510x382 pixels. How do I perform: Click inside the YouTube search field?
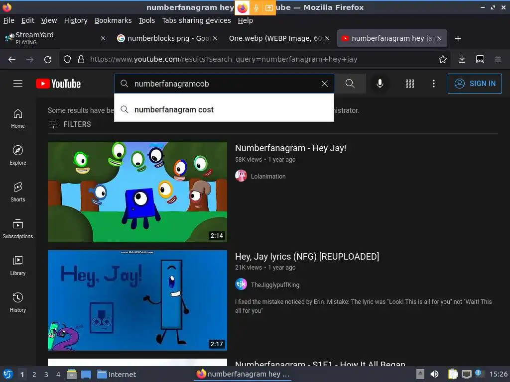click(x=225, y=84)
